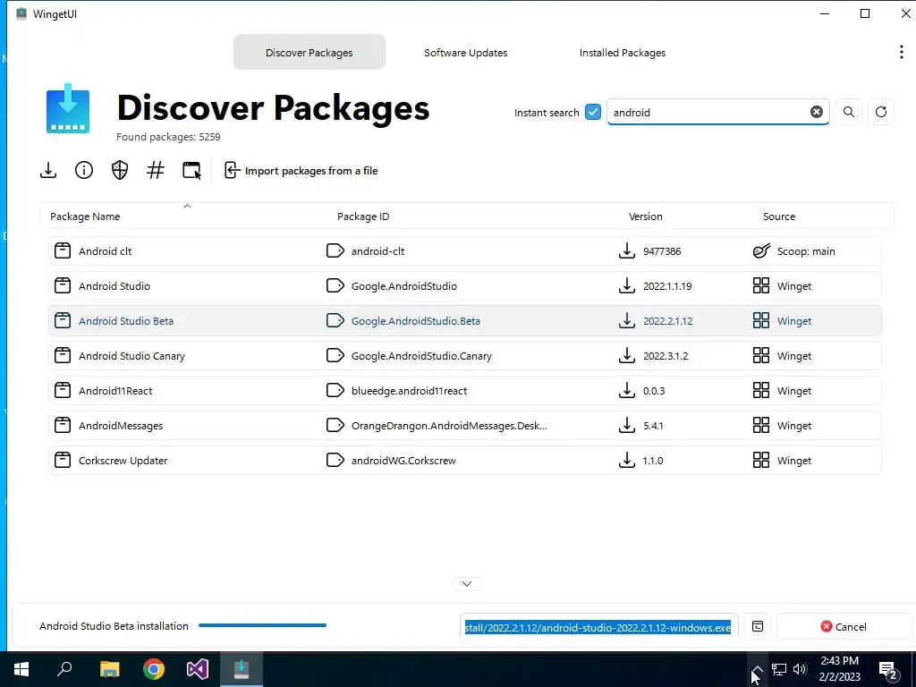Click version download icon for 9477386

[x=627, y=251]
